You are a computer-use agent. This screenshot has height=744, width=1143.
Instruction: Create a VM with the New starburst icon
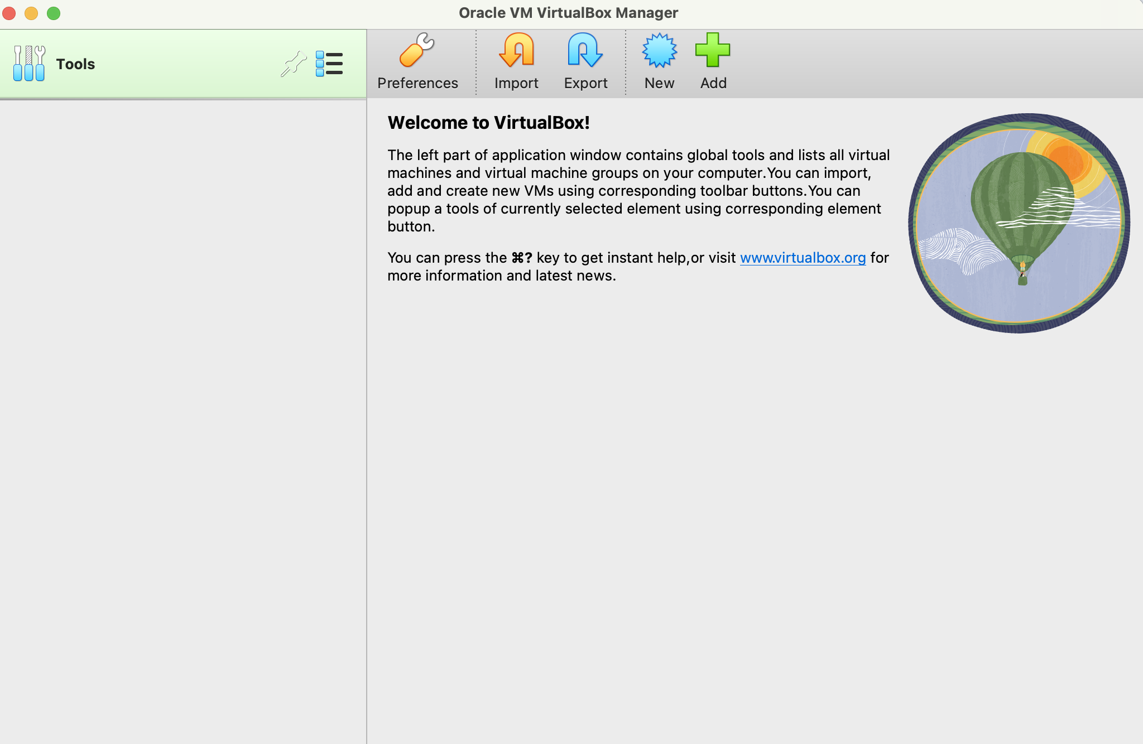[x=659, y=50]
